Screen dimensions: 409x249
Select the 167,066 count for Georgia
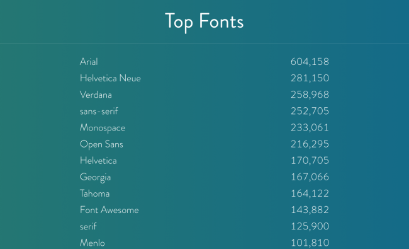pos(310,177)
